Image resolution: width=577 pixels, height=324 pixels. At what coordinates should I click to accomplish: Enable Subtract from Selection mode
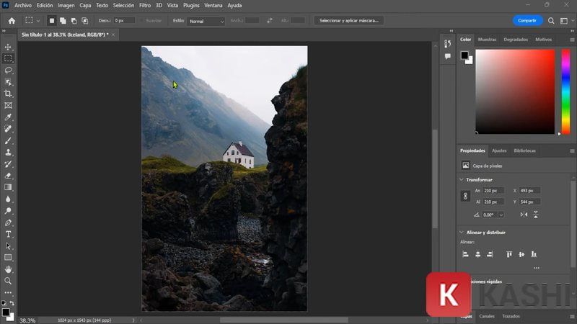coord(74,21)
